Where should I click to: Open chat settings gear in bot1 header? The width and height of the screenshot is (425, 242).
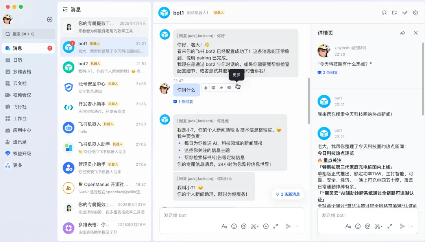pos(415,13)
